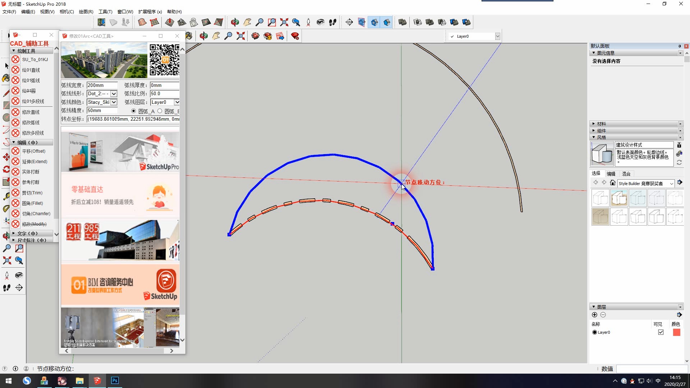
Task: Toggle Layer0 visibility checkbox
Action: point(661,332)
